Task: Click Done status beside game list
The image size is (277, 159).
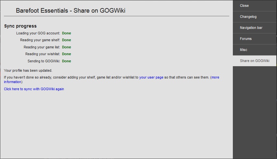Action: (x=67, y=47)
